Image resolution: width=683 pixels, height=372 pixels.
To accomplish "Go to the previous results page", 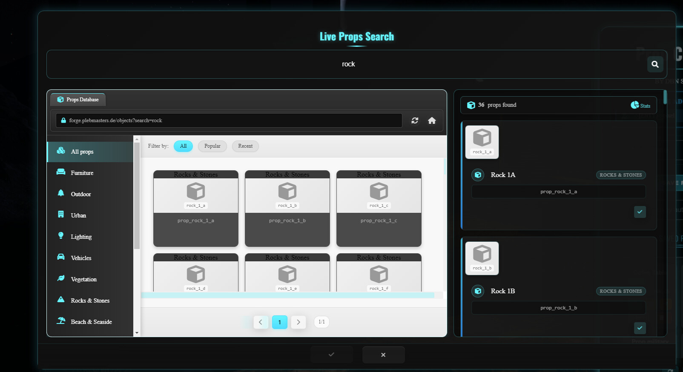I will pyautogui.click(x=261, y=322).
